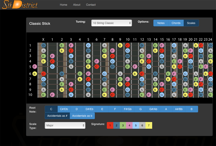Pick root note G

tap(140, 109)
